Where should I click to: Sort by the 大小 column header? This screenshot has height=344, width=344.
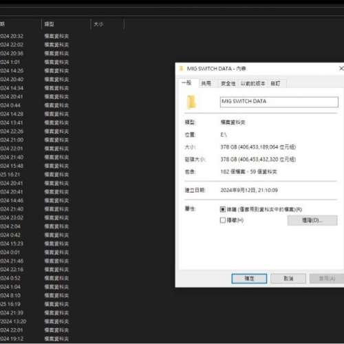pyautogui.click(x=107, y=24)
